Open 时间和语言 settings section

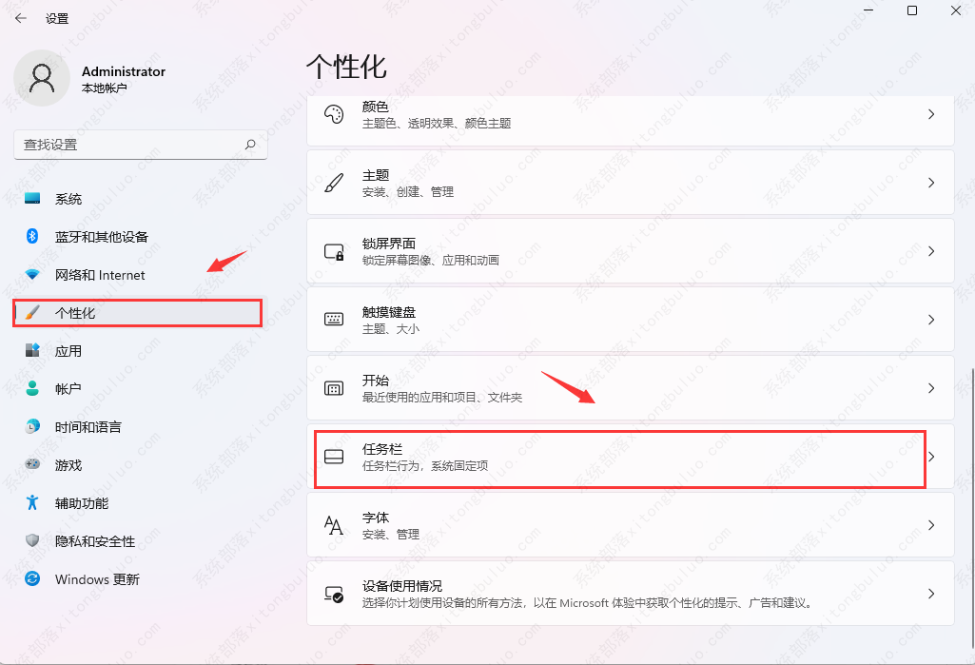tap(88, 427)
